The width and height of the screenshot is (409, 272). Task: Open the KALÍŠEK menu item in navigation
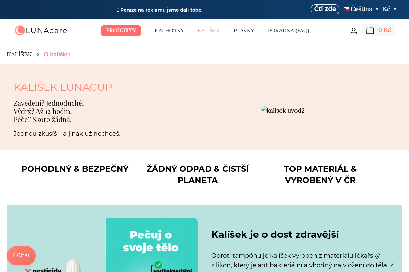point(209,31)
